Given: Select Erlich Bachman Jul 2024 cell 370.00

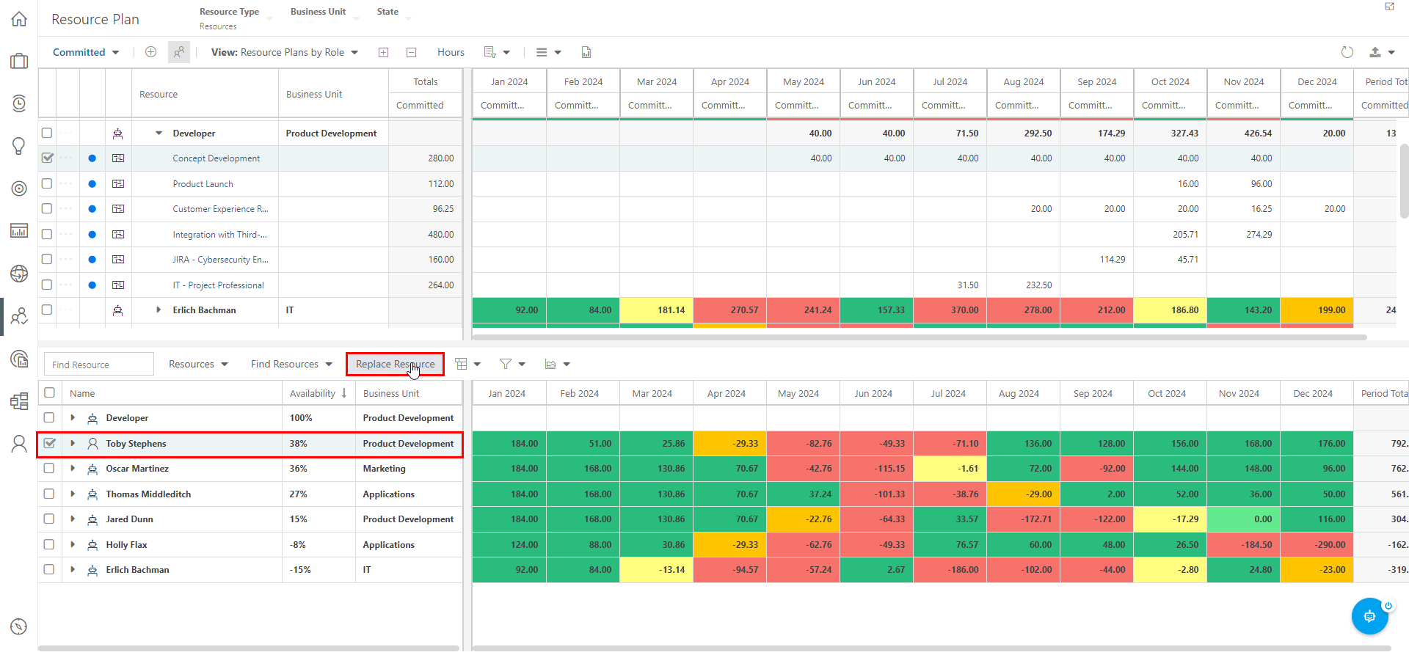Looking at the screenshot, I should pyautogui.click(x=950, y=310).
